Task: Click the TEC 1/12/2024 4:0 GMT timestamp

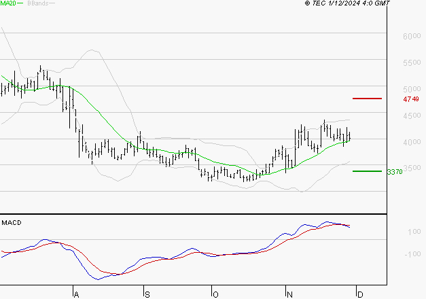Action: [347, 3]
